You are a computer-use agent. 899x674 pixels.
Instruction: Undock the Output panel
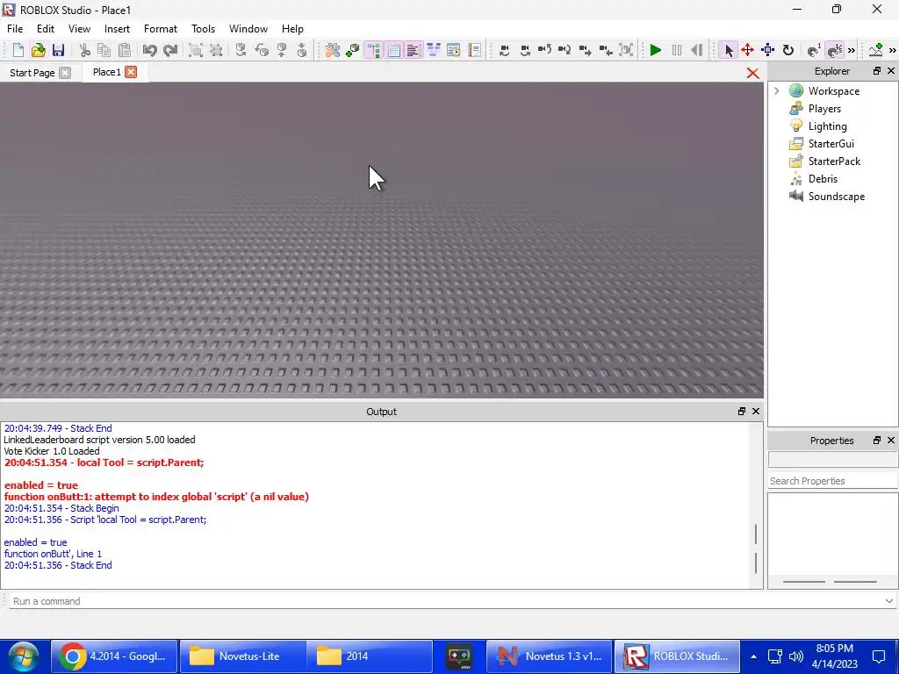coord(741,411)
